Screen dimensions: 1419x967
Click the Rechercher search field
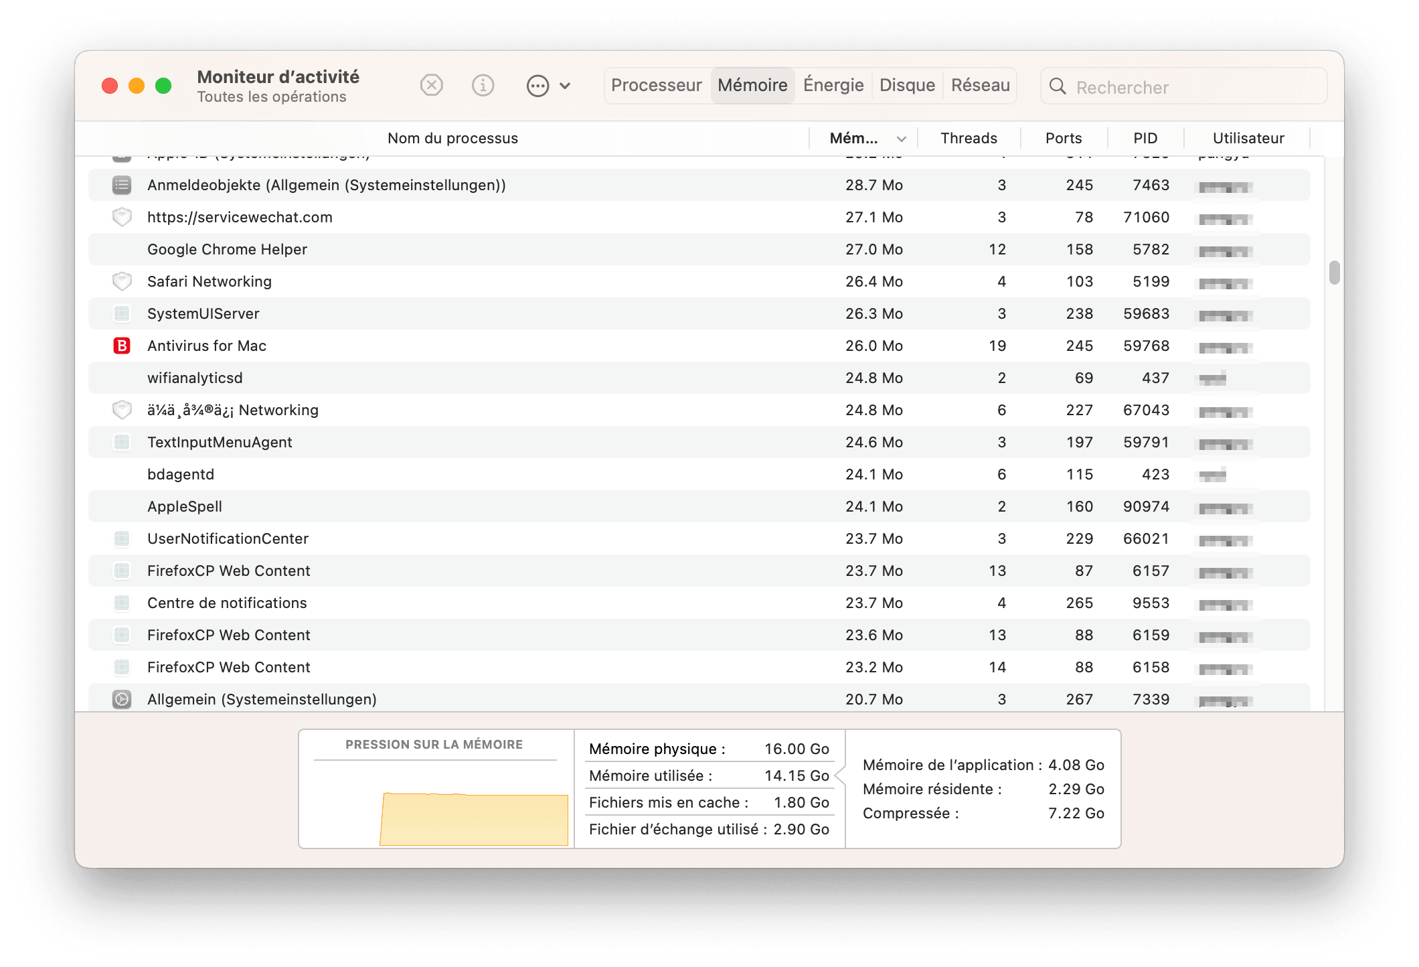tap(1183, 86)
